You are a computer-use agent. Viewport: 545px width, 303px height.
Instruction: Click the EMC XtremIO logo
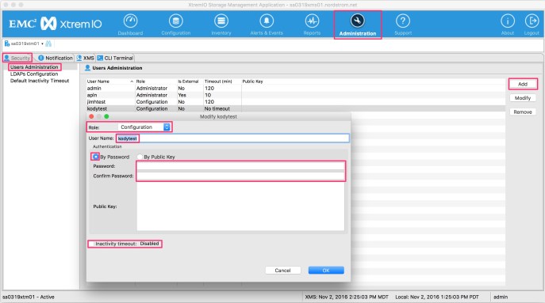click(x=56, y=24)
